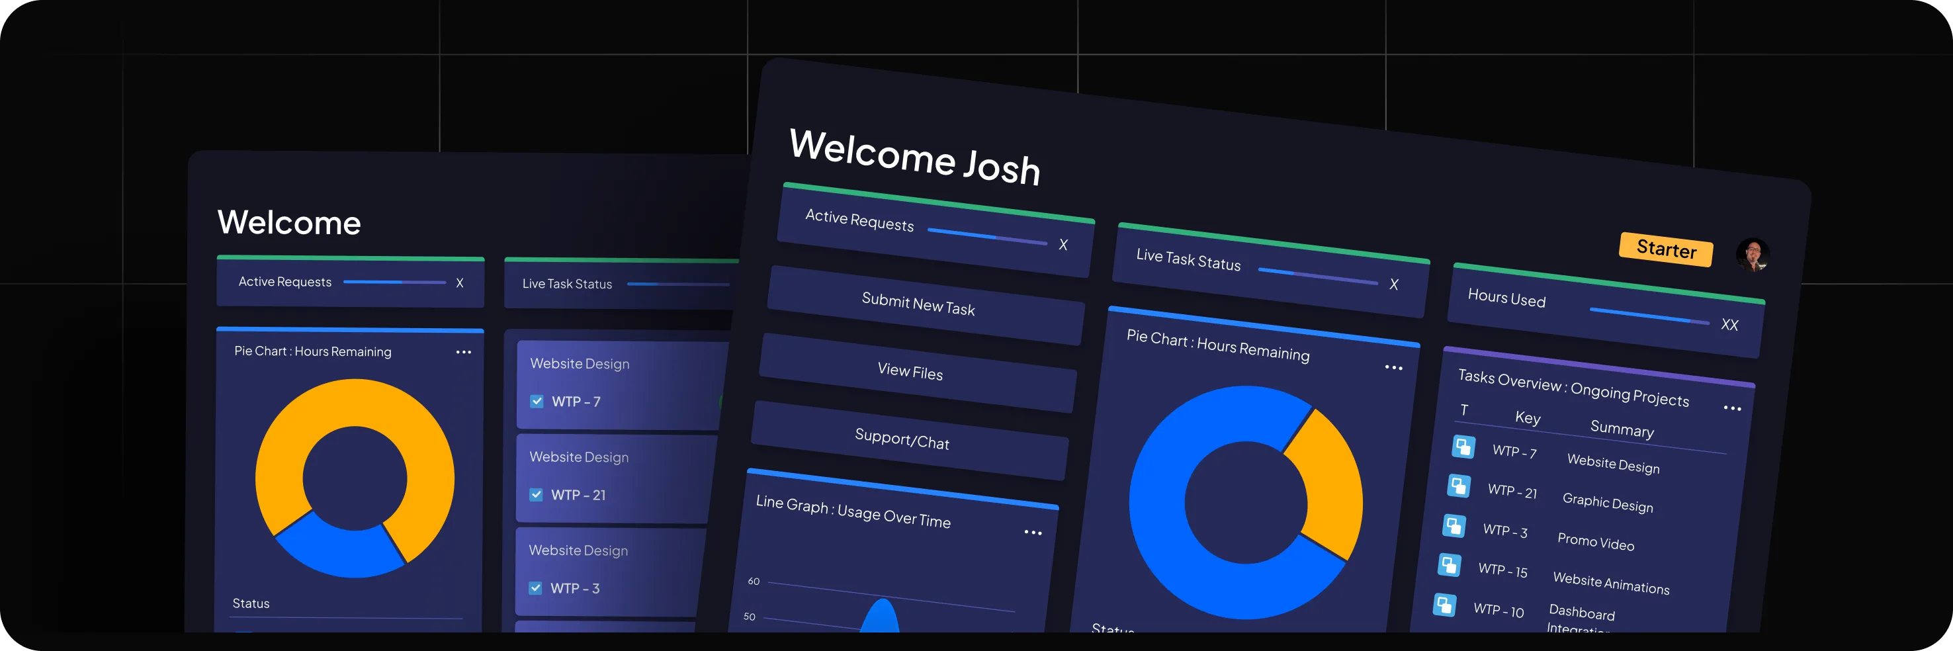This screenshot has height=651, width=1953.
Task: Click Active Requests progress bar in back window
Action: point(395,282)
